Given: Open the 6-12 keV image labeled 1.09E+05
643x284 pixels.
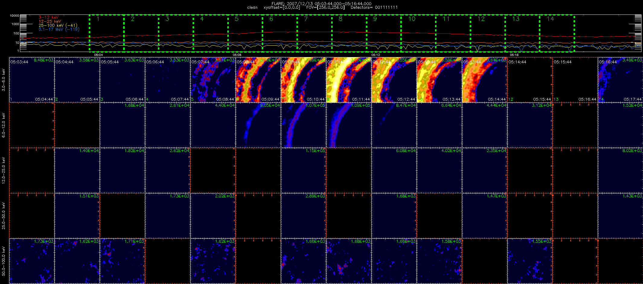Looking at the screenshot, I should point(349,125).
